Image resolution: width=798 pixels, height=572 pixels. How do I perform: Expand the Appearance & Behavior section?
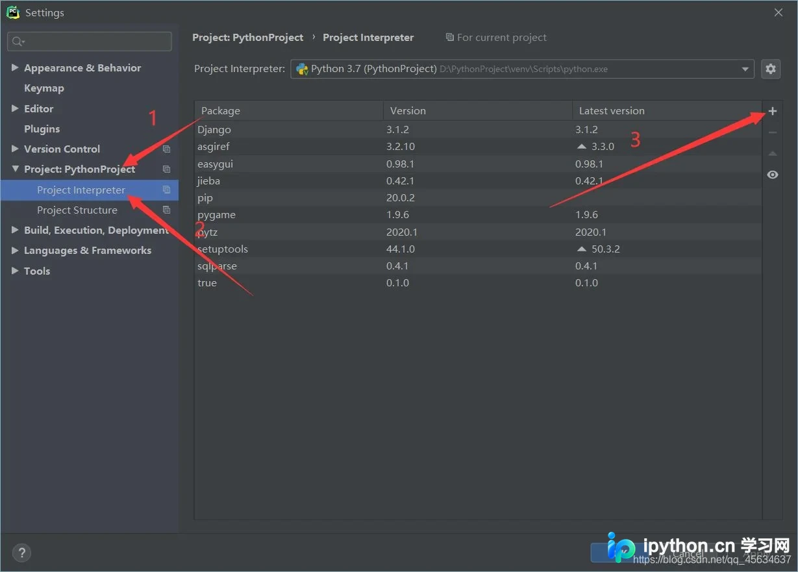[15, 68]
